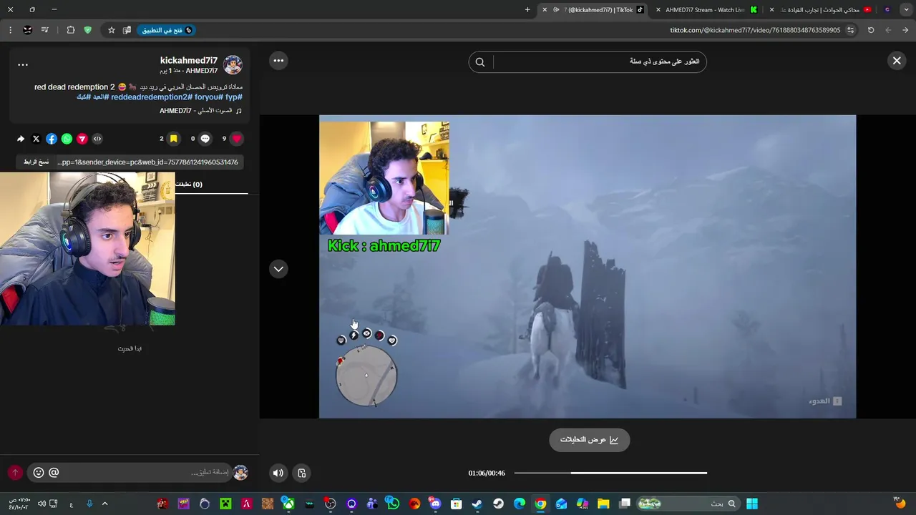Screen dimensions: 916x515
Task: Show hidden system tray icons chevron
Action: pyautogui.click(x=104, y=504)
